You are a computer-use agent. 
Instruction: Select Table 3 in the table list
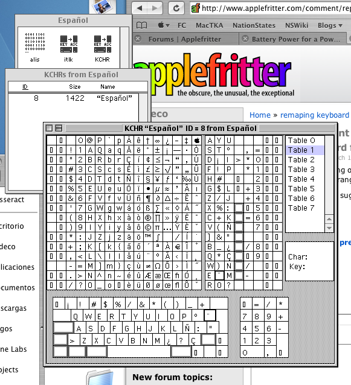tap(305, 170)
